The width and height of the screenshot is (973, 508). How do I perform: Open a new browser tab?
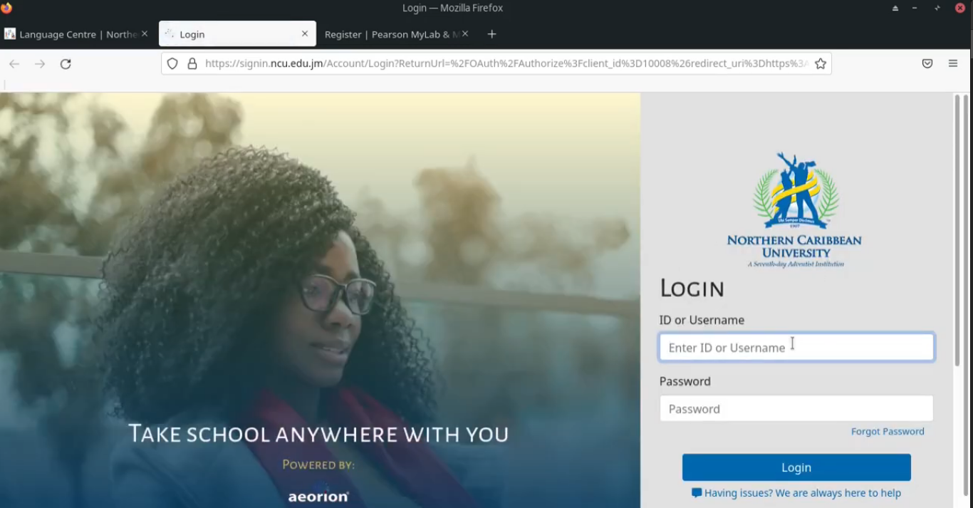491,33
